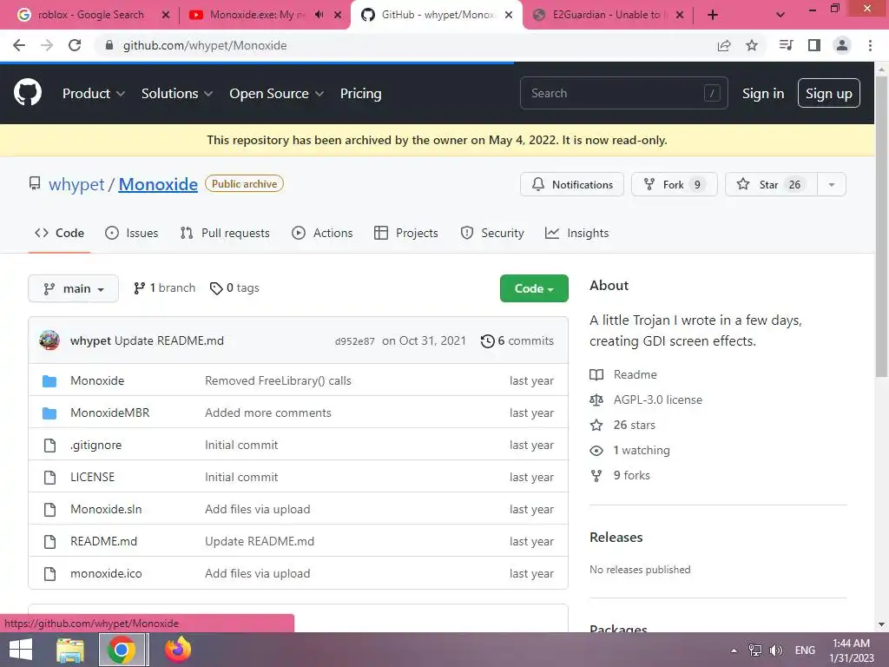Viewport: 889px width, 667px height.
Task: Open commit hash d952e87
Action: click(355, 341)
